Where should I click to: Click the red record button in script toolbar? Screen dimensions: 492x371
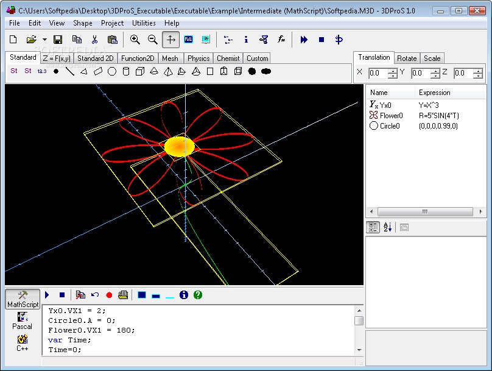pos(109,295)
